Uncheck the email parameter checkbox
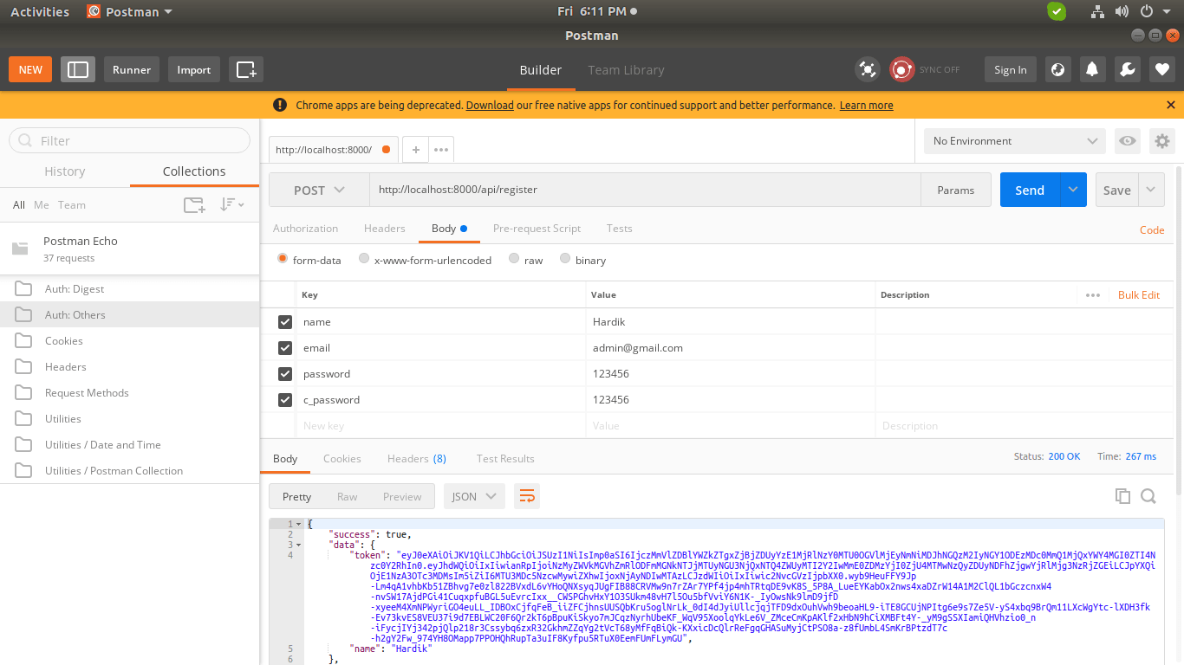 285,348
